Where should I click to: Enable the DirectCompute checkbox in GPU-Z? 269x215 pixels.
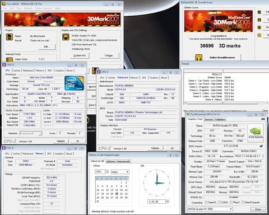(243, 202)
